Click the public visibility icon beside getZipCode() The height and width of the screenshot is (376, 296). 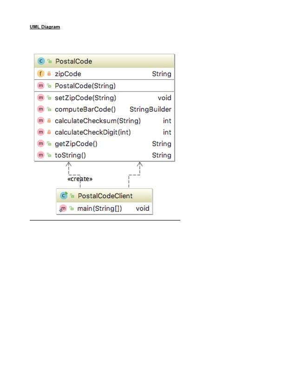[x=49, y=143]
